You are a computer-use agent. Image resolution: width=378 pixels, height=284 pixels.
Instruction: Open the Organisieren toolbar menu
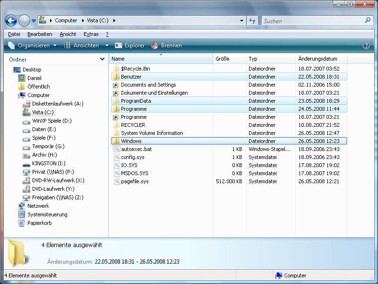pyautogui.click(x=33, y=45)
